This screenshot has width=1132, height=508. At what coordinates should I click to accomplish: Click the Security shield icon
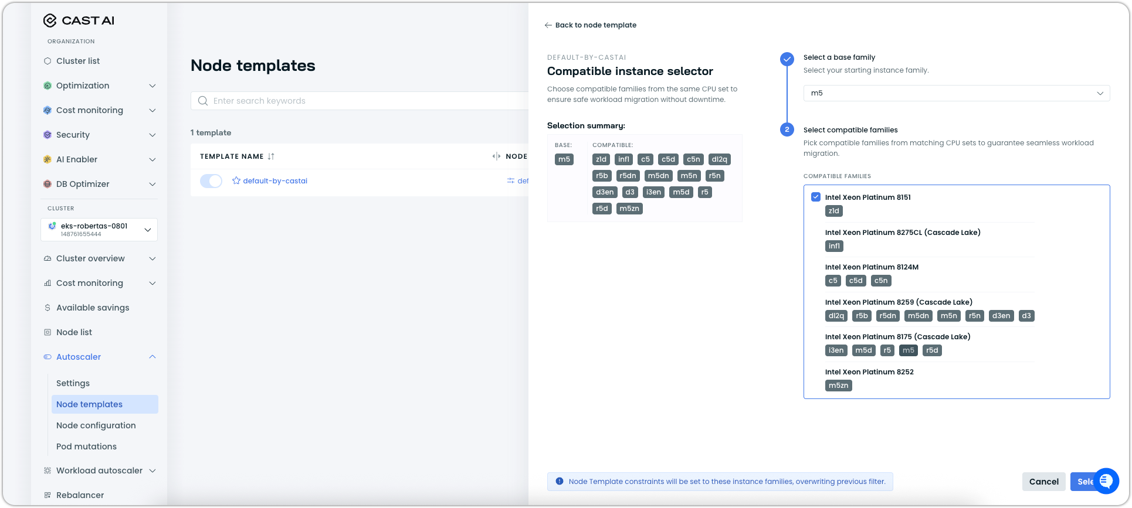(x=48, y=135)
